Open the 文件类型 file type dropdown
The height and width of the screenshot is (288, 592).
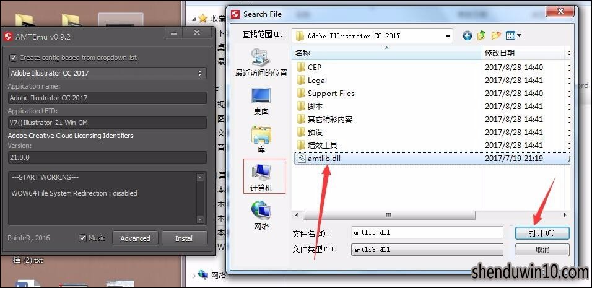pyautogui.click(x=427, y=250)
